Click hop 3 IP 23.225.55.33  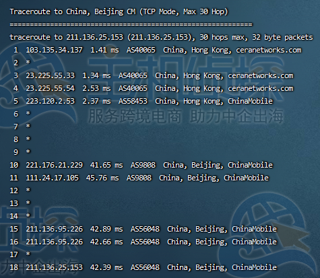point(50,75)
